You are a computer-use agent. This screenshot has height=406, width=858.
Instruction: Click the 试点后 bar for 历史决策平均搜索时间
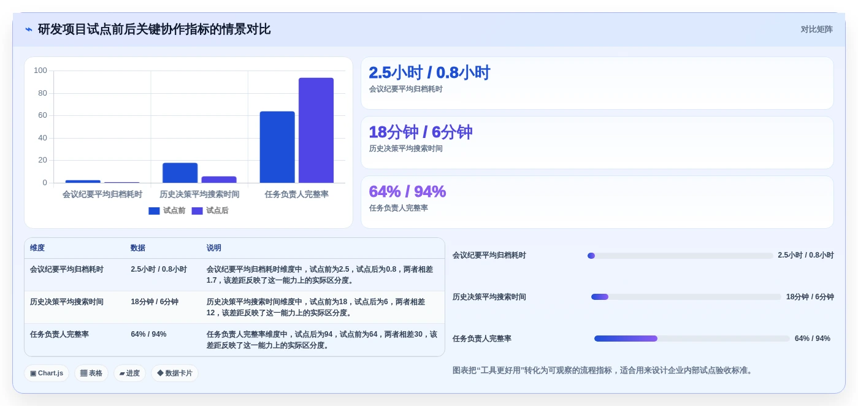(219, 180)
